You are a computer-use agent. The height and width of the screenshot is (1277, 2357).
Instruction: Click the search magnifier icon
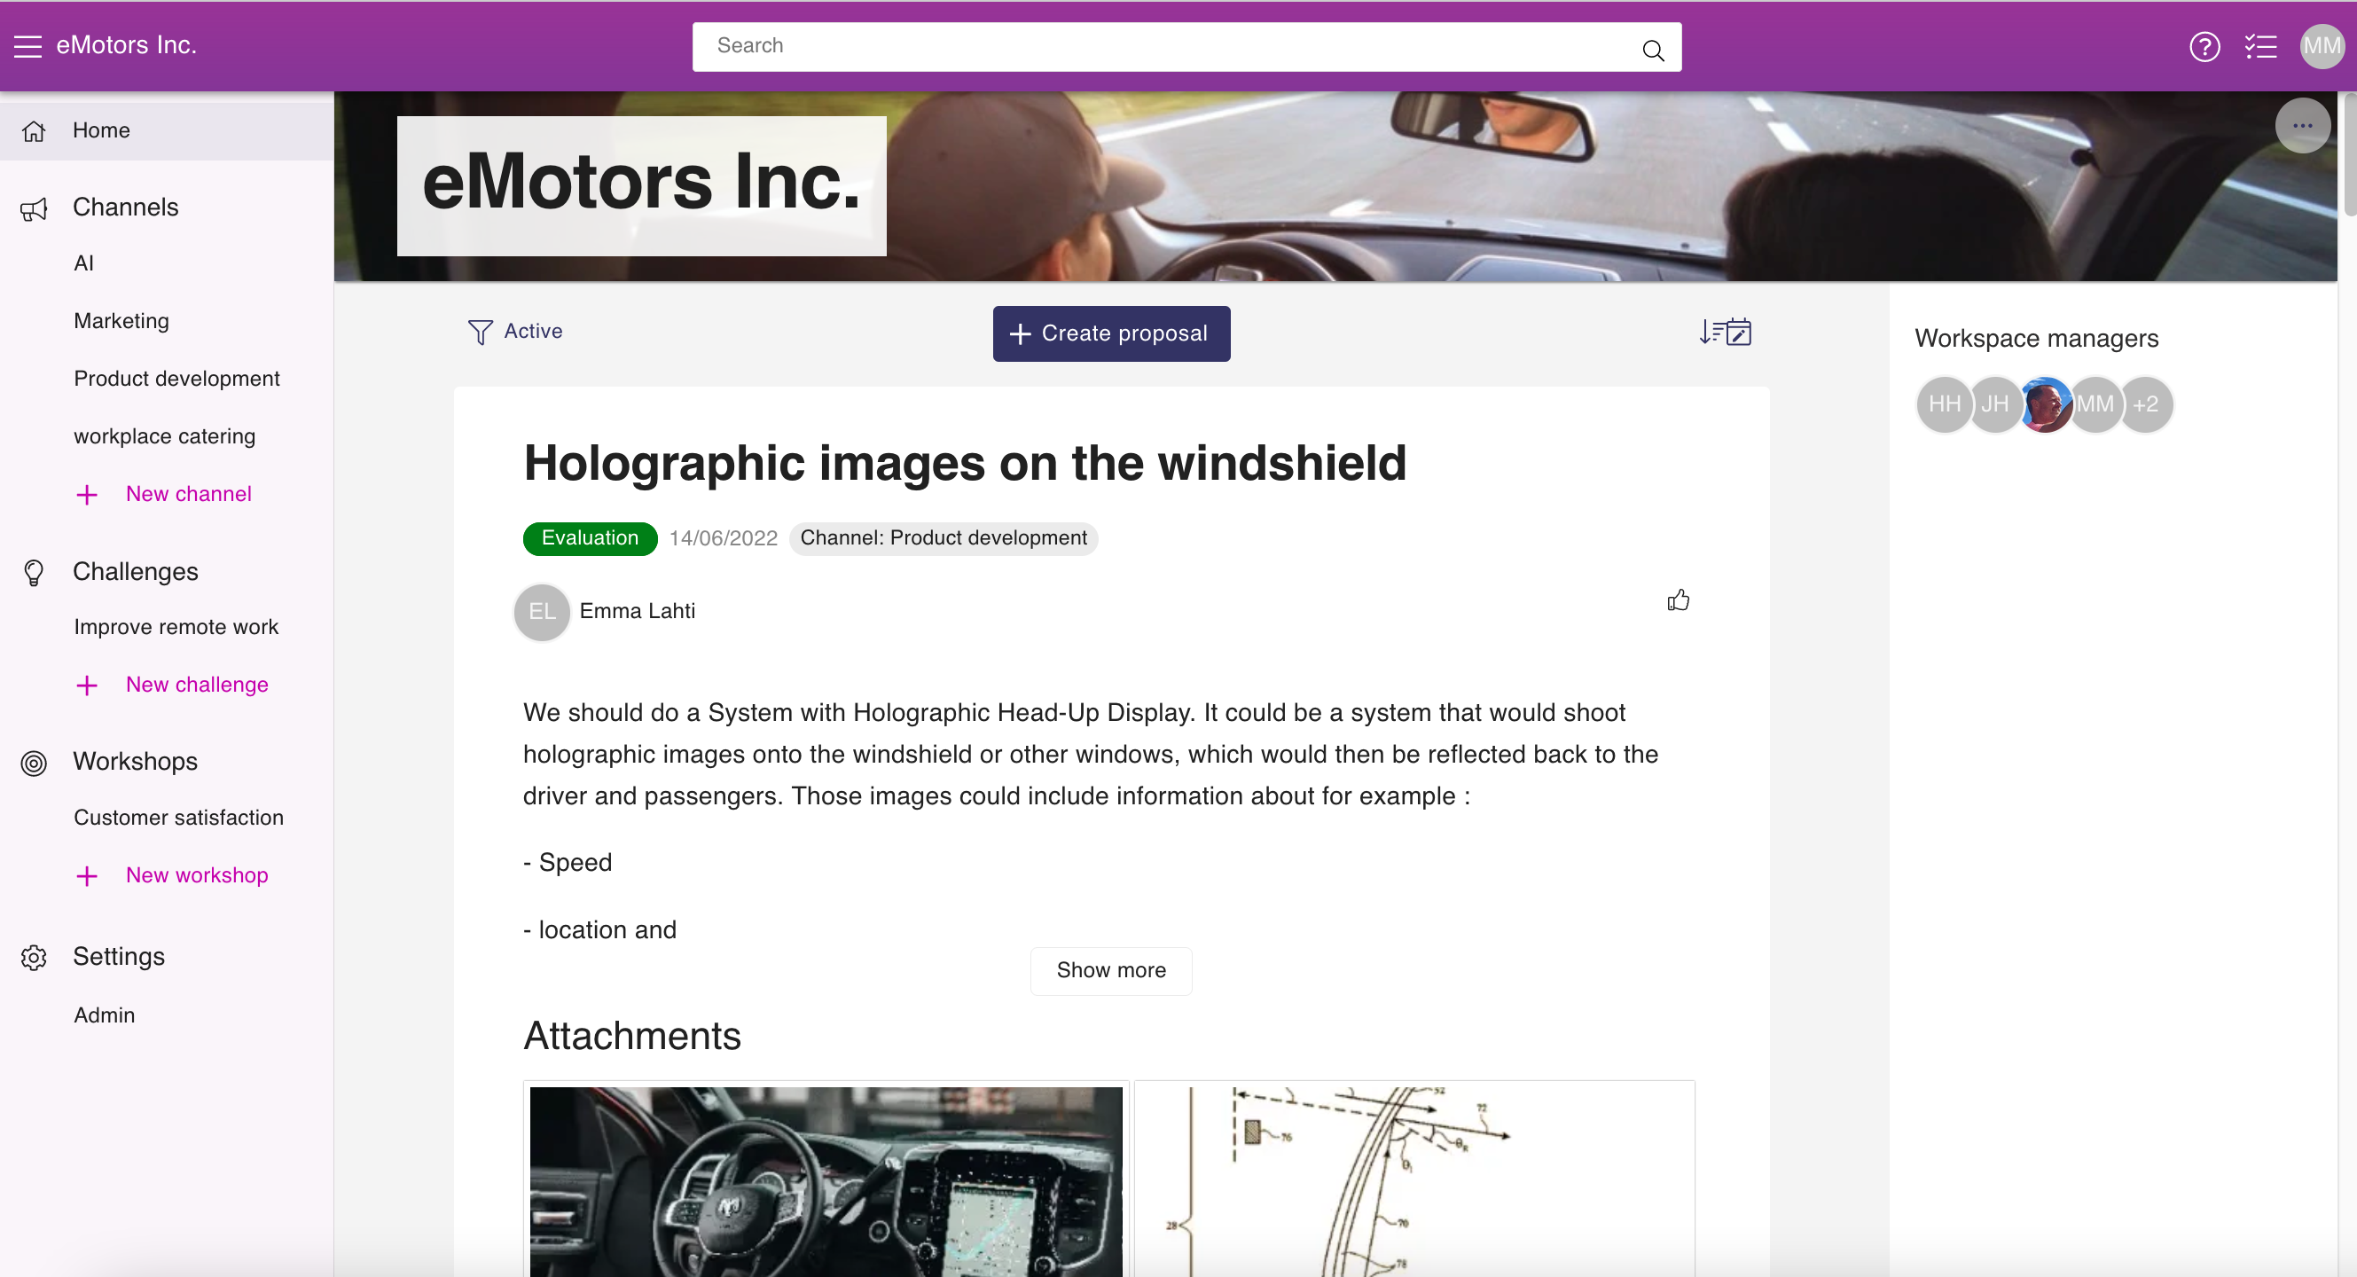(x=1652, y=50)
